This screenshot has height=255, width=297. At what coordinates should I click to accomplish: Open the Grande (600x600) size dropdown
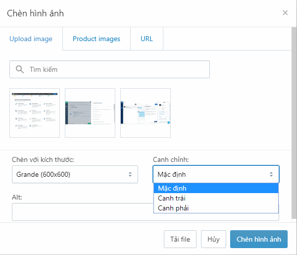click(75, 174)
